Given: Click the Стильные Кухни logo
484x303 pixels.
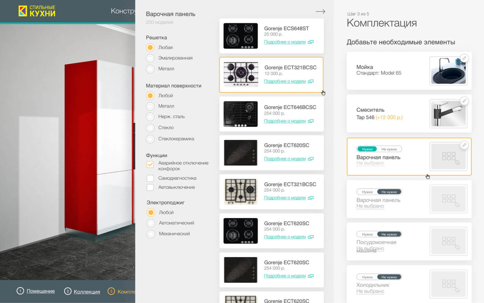Looking at the screenshot, I should (x=37, y=11).
